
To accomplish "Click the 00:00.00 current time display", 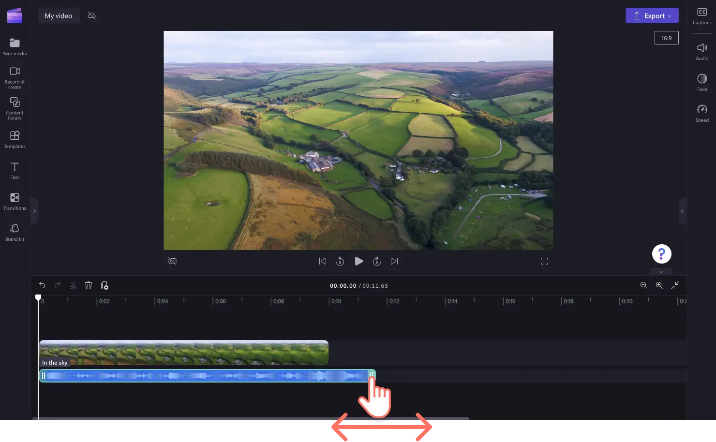I will tap(343, 286).
